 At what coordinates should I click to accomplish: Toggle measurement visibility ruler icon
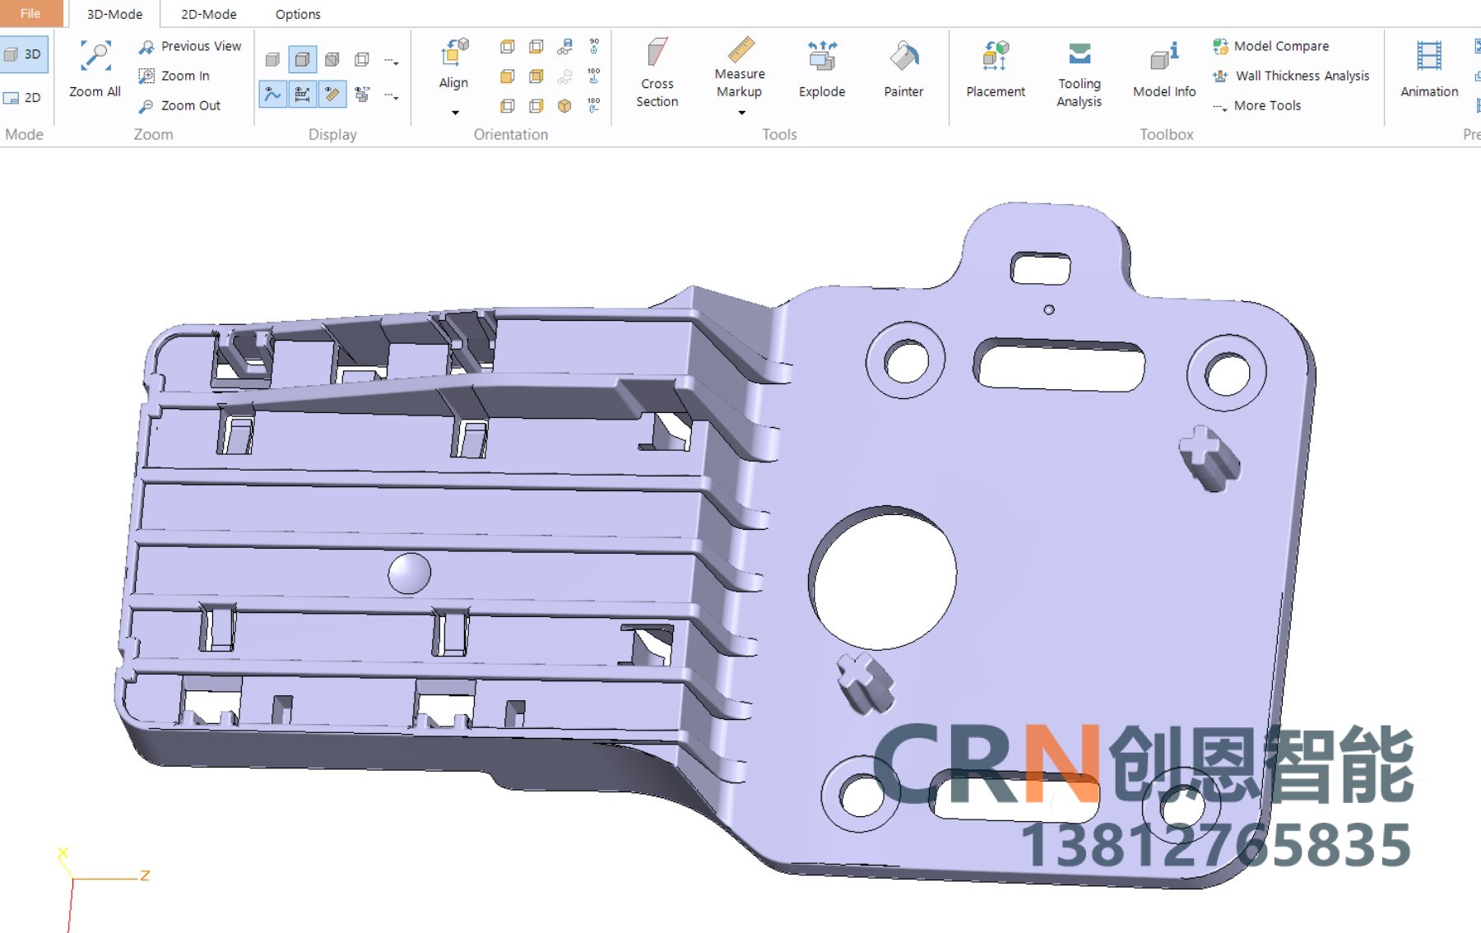[332, 95]
